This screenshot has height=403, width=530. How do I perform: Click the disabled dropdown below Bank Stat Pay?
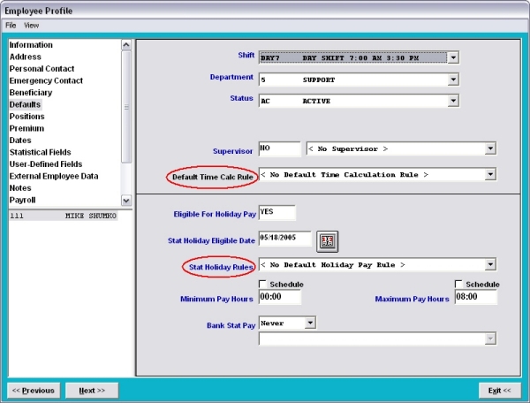coord(377,338)
